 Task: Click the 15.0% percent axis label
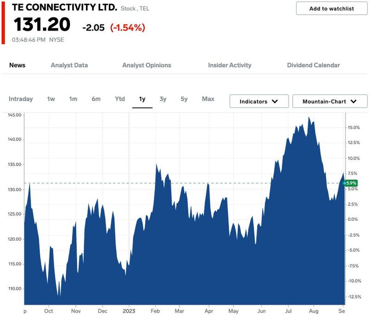[354, 128]
